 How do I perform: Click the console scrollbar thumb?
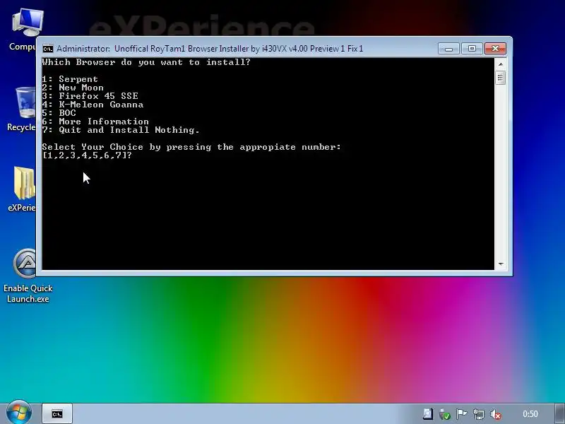500,78
